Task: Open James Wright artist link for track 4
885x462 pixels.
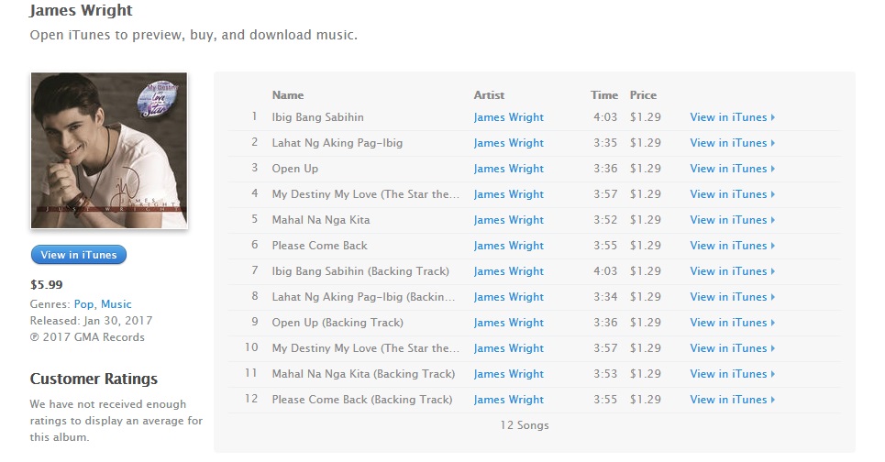Action: pos(509,194)
